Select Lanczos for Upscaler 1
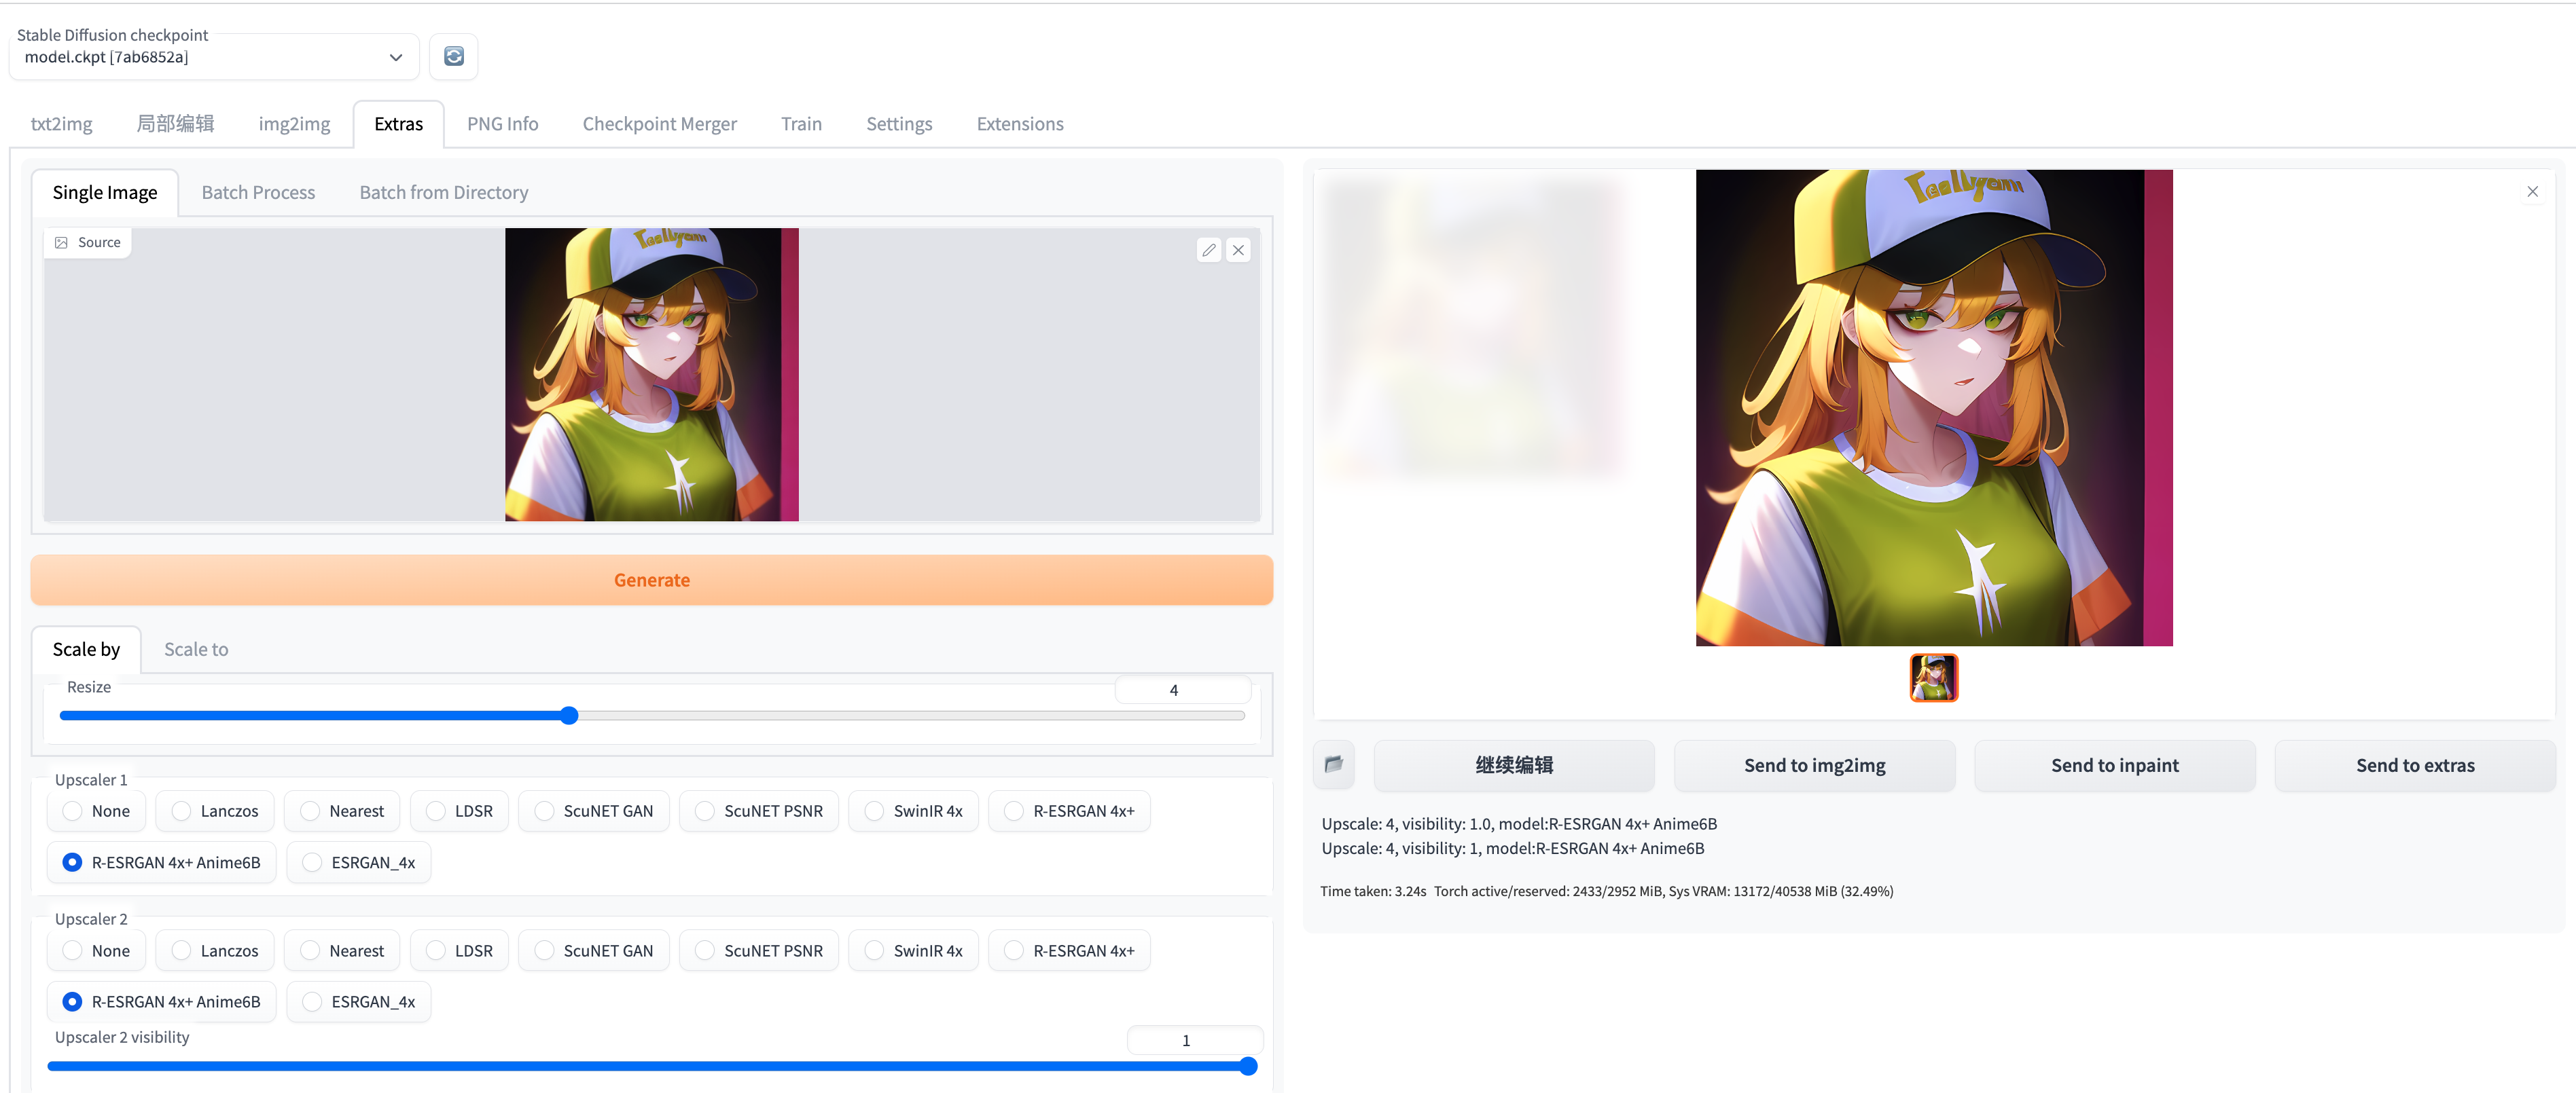This screenshot has height=1093, width=2576. [x=182, y=811]
